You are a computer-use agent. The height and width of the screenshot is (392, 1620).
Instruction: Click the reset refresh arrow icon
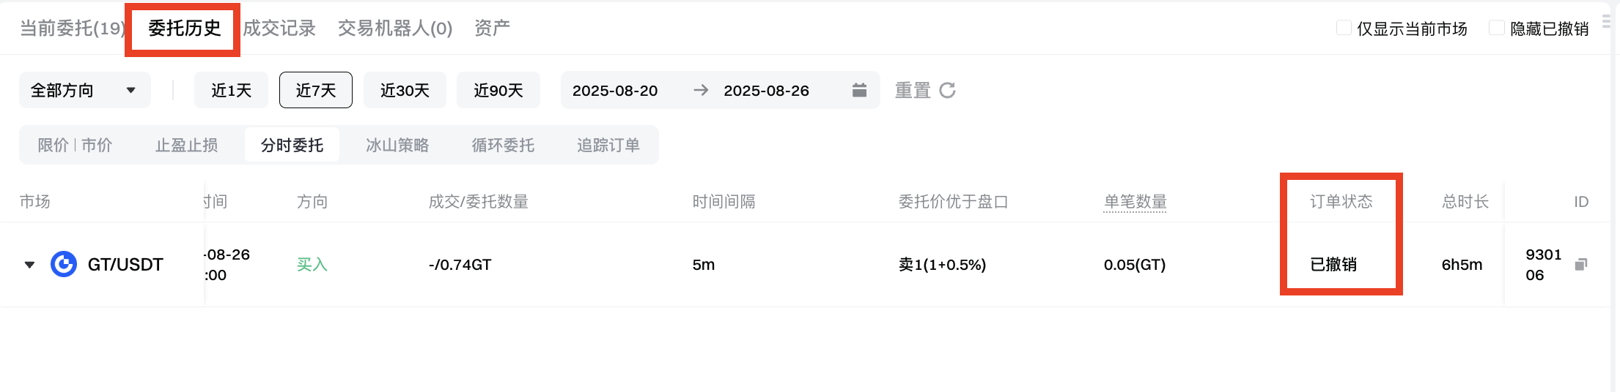pos(947,90)
